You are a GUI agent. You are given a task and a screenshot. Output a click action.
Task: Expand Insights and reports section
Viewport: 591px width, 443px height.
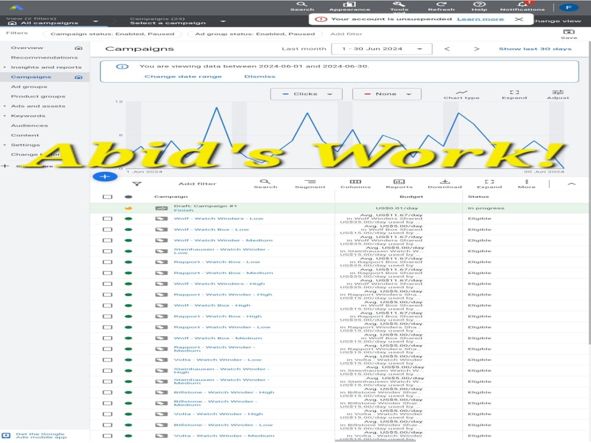tap(5, 67)
